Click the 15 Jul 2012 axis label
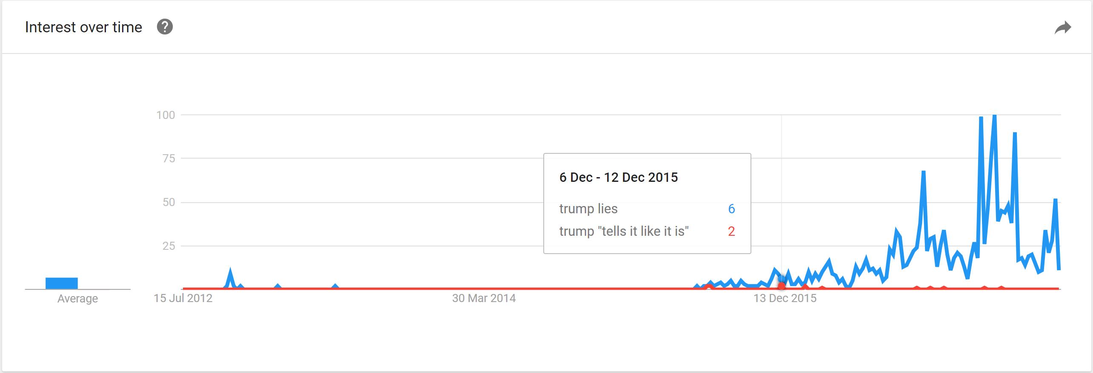Image resolution: width=1093 pixels, height=373 pixels. click(183, 298)
